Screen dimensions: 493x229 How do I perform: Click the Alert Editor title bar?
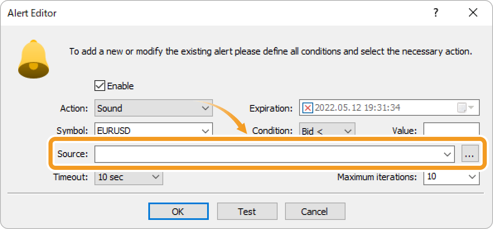207,13
